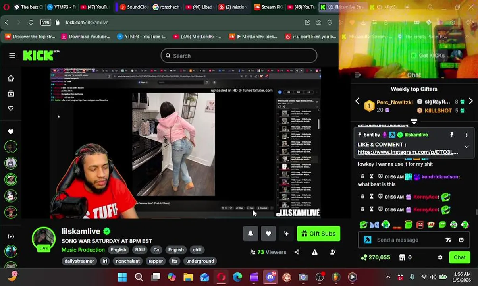
Task: Open the emote picker smiley in message box
Action: (x=461, y=240)
